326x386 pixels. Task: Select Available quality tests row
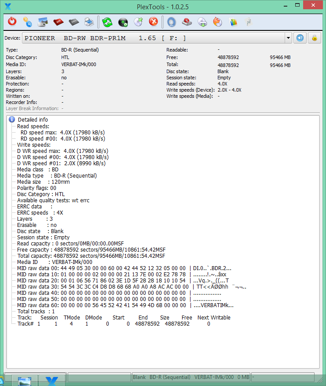click(53, 200)
